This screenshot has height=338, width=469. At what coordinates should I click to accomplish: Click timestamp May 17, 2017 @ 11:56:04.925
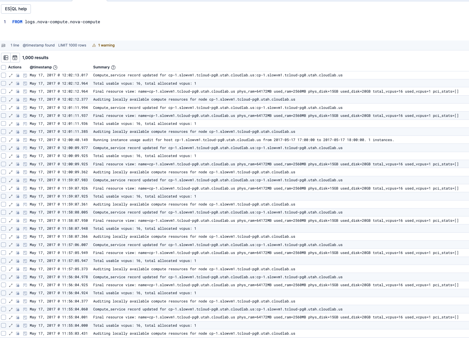[x=59, y=285]
